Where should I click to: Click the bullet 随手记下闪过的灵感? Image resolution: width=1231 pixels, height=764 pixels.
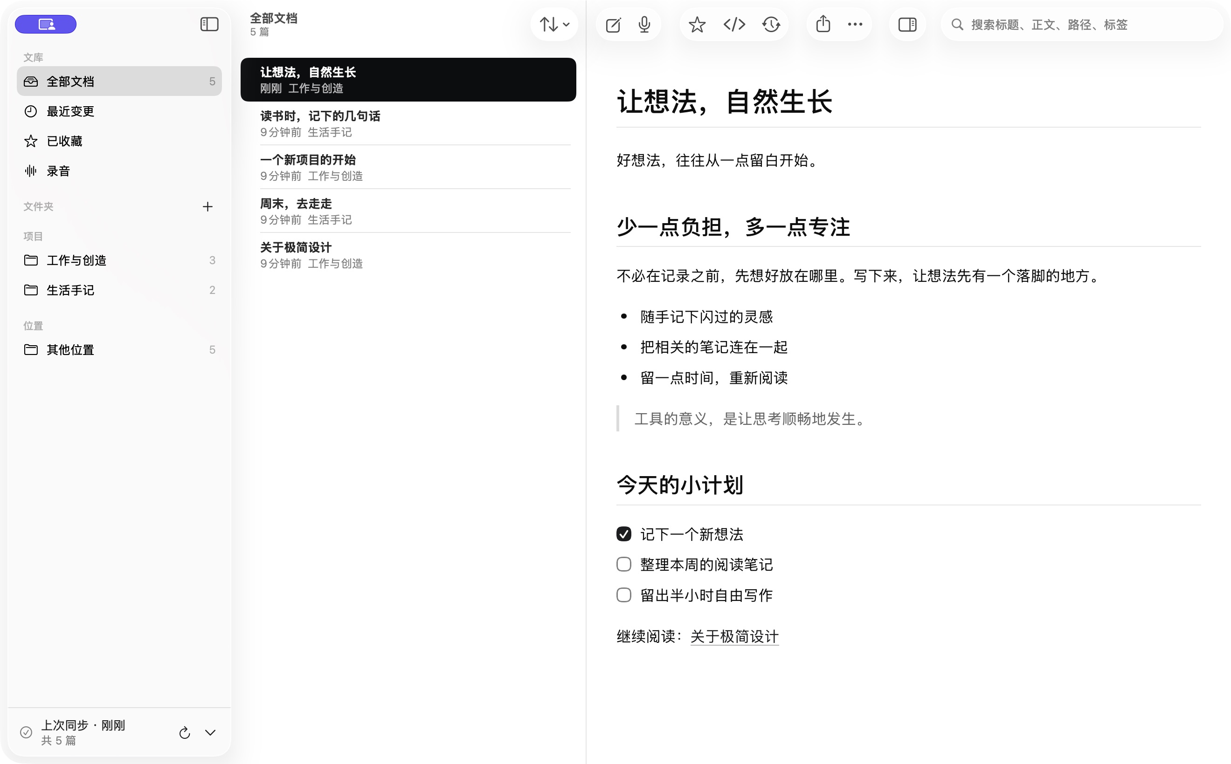(706, 317)
